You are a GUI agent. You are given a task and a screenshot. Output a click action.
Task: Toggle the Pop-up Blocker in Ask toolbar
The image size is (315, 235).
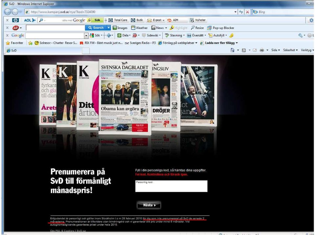tap(220, 28)
